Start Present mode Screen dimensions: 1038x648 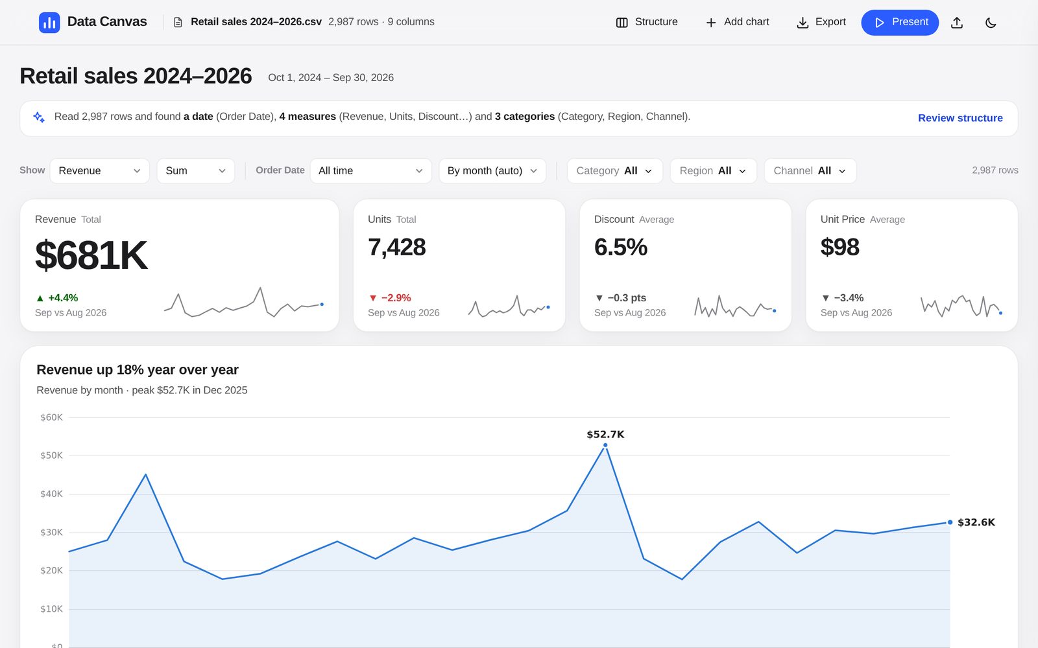(900, 22)
